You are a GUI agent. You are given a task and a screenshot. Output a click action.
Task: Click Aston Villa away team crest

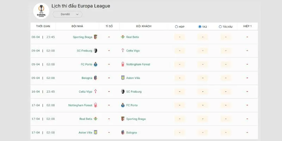pyautogui.click(x=123, y=78)
